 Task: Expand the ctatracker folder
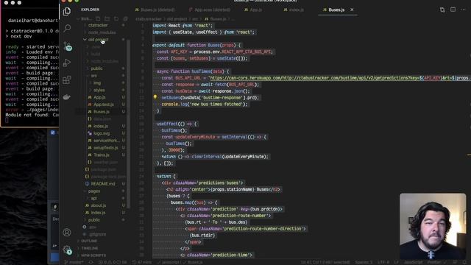tap(98, 25)
